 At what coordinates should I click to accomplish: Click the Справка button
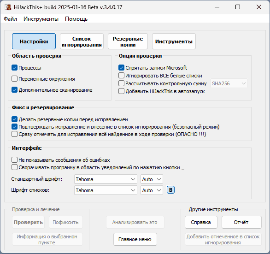pos(201,222)
